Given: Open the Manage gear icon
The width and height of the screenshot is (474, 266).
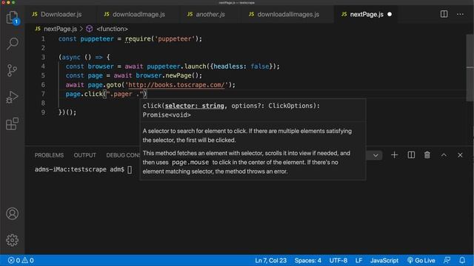Looking at the screenshot, I should click(x=12, y=240).
